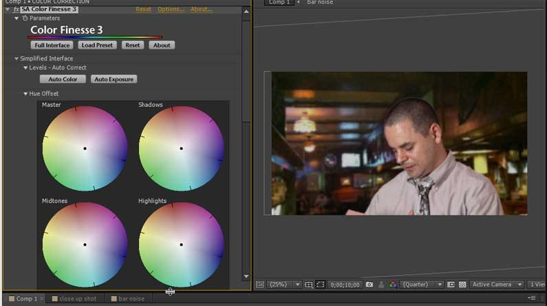This screenshot has width=547, height=306.
Task: Switch to the close up shot tab
Action: tap(77, 299)
